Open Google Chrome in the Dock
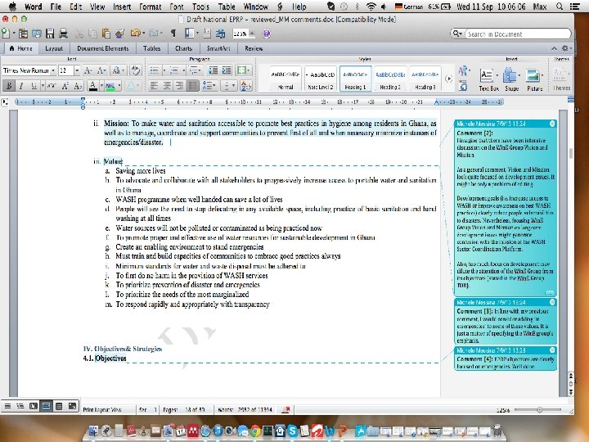Viewport: 589px width, 442px height. point(255,431)
